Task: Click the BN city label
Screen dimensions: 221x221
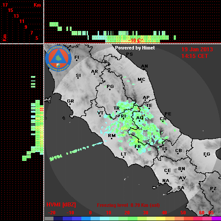Action: 182,169
